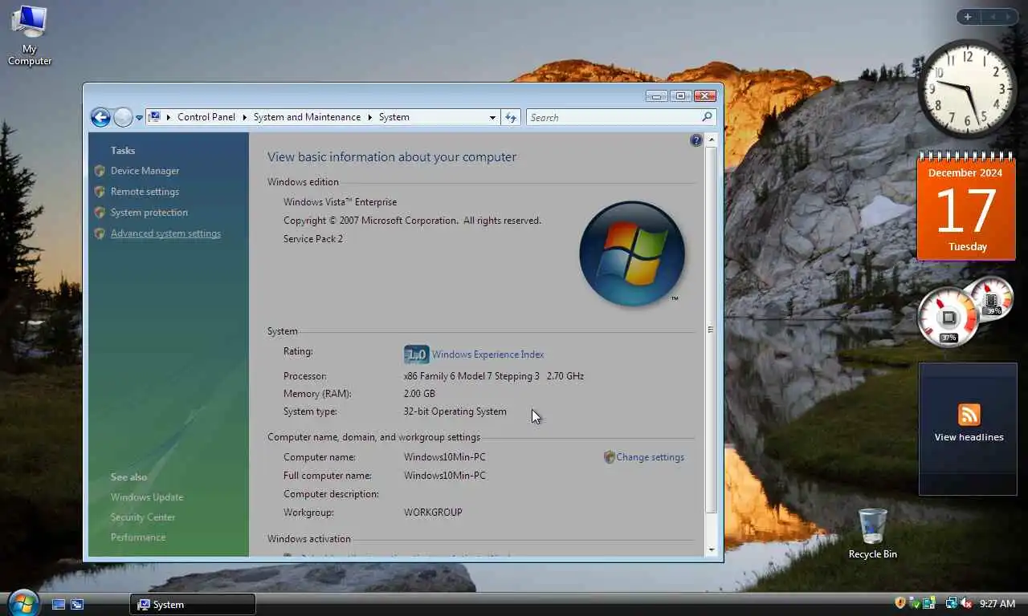Click the address bar refresh icon

pos(511,117)
